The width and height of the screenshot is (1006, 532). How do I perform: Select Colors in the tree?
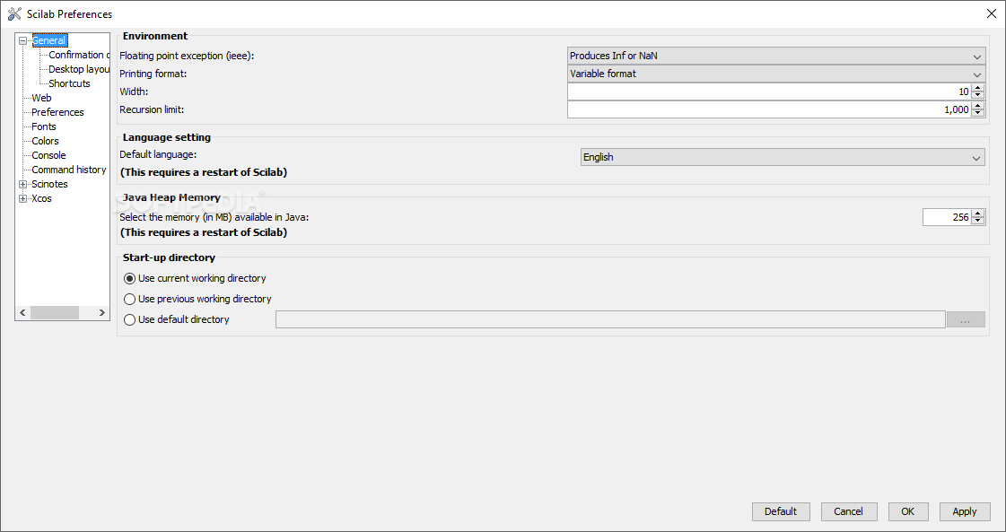(45, 141)
